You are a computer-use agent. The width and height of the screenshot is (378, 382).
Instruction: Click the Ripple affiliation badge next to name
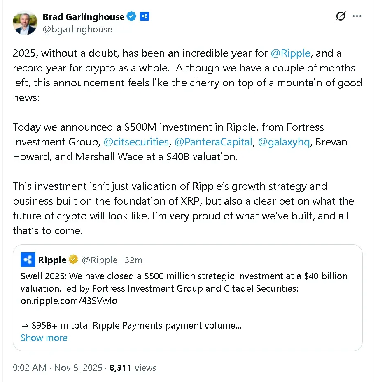[x=144, y=17]
